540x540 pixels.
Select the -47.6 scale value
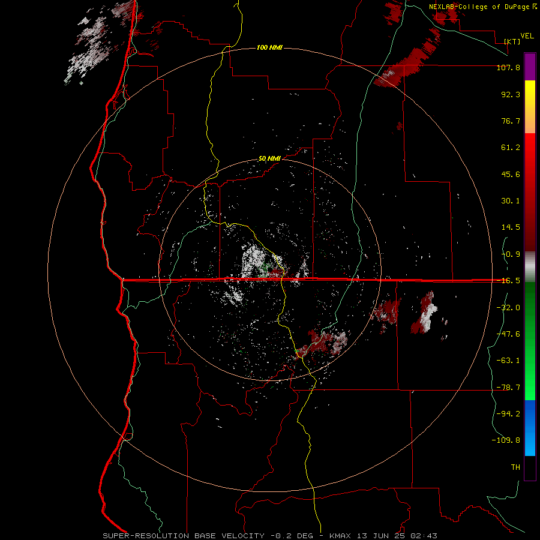[x=508, y=334]
